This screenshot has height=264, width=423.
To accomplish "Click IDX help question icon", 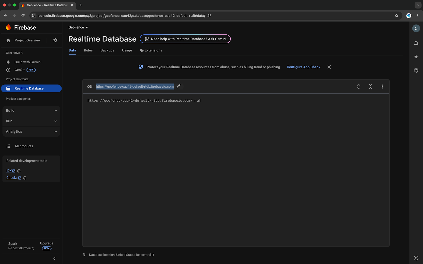I will point(19,171).
